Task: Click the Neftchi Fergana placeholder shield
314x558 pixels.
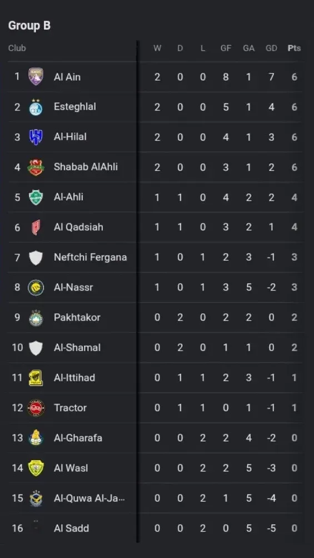Action: [36, 258]
